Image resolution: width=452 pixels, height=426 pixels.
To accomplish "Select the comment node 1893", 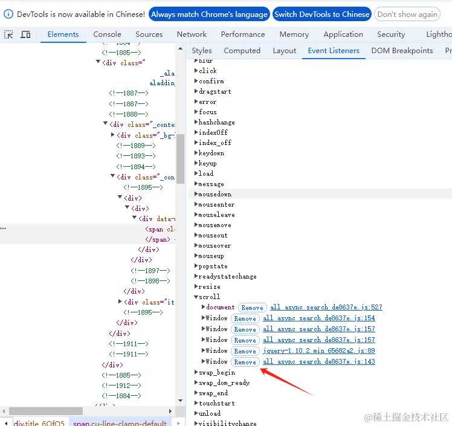I will point(136,157).
